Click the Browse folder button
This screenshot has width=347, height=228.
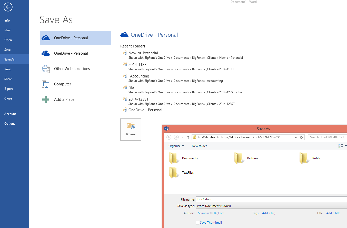pos(131,130)
